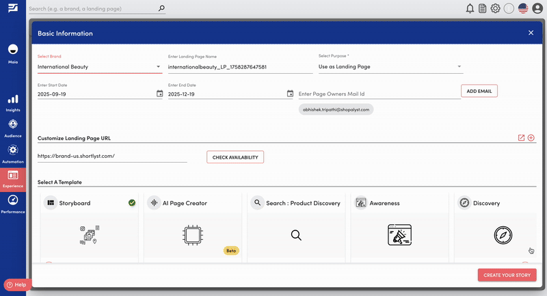Close the Basic Information dialog
The width and height of the screenshot is (547, 296).
pyautogui.click(x=531, y=33)
